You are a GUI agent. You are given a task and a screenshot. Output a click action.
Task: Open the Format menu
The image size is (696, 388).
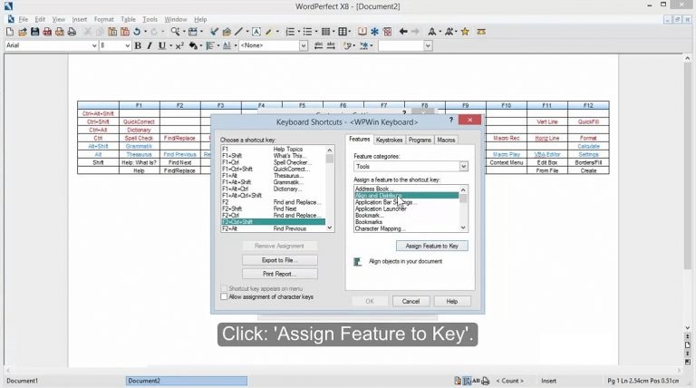(104, 20)
